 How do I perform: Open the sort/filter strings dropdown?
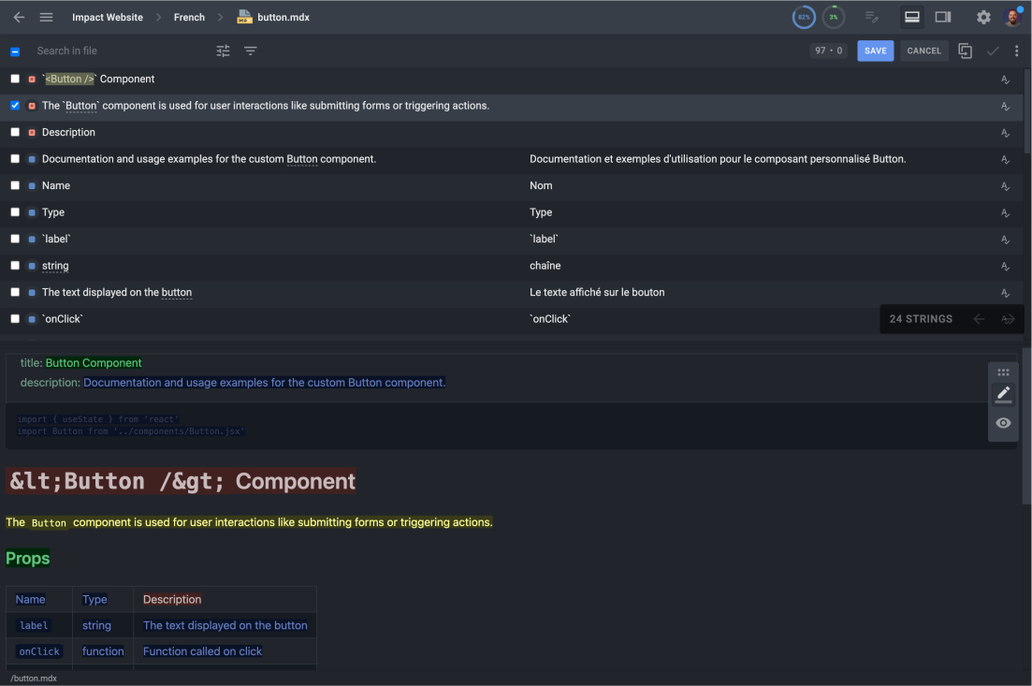[251, 51]
